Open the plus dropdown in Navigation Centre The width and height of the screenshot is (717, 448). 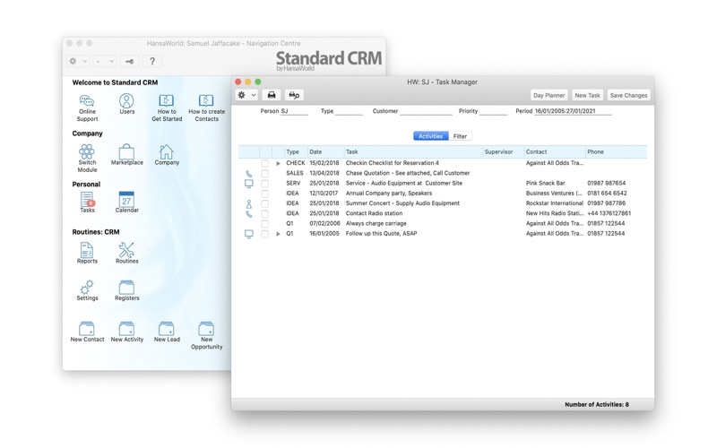pos(105,61)
